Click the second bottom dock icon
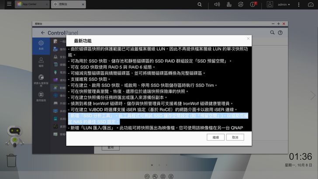 pos(155,176)
